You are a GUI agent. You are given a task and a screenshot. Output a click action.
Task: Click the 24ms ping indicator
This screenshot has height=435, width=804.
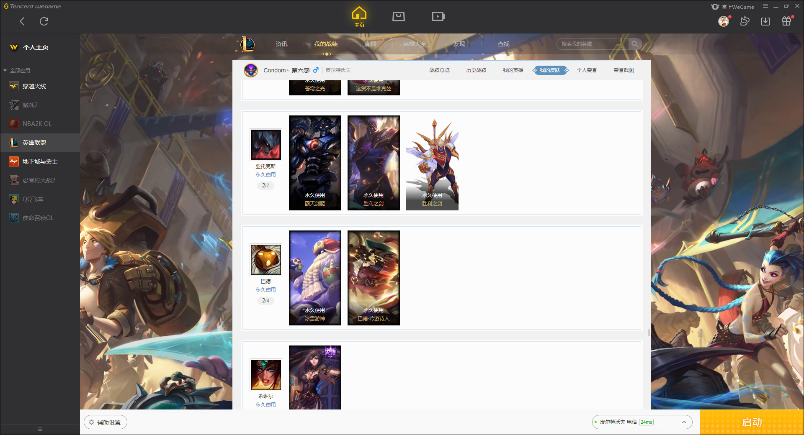[646, 422]
